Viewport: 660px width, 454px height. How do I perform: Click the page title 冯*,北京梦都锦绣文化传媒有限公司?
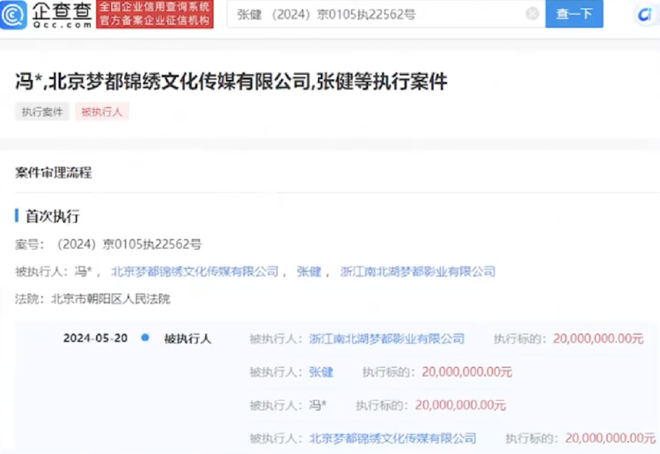coord(231,81)
